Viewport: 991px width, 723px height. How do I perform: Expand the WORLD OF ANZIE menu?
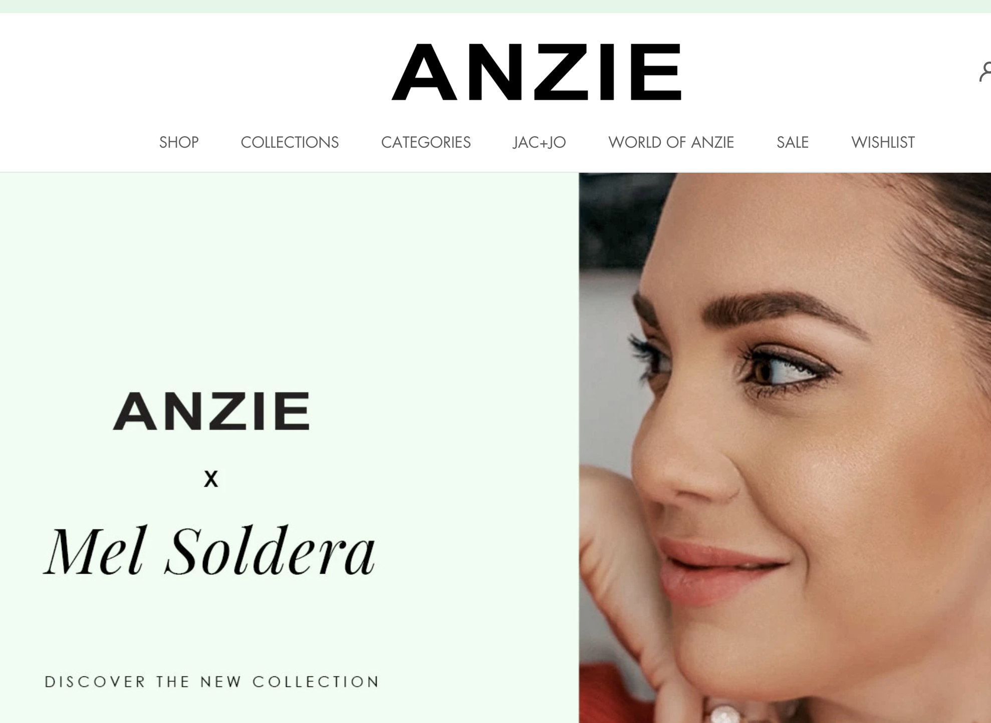(x=671, y=142)
